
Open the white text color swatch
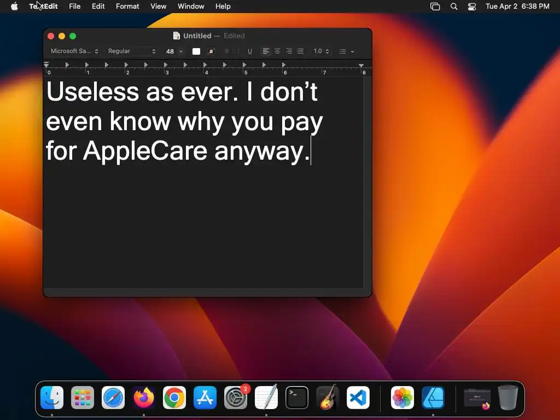[196, 51]
